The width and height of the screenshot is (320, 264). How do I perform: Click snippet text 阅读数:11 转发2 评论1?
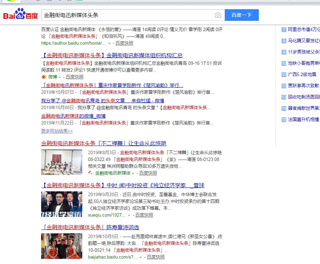tap(63, 70)
